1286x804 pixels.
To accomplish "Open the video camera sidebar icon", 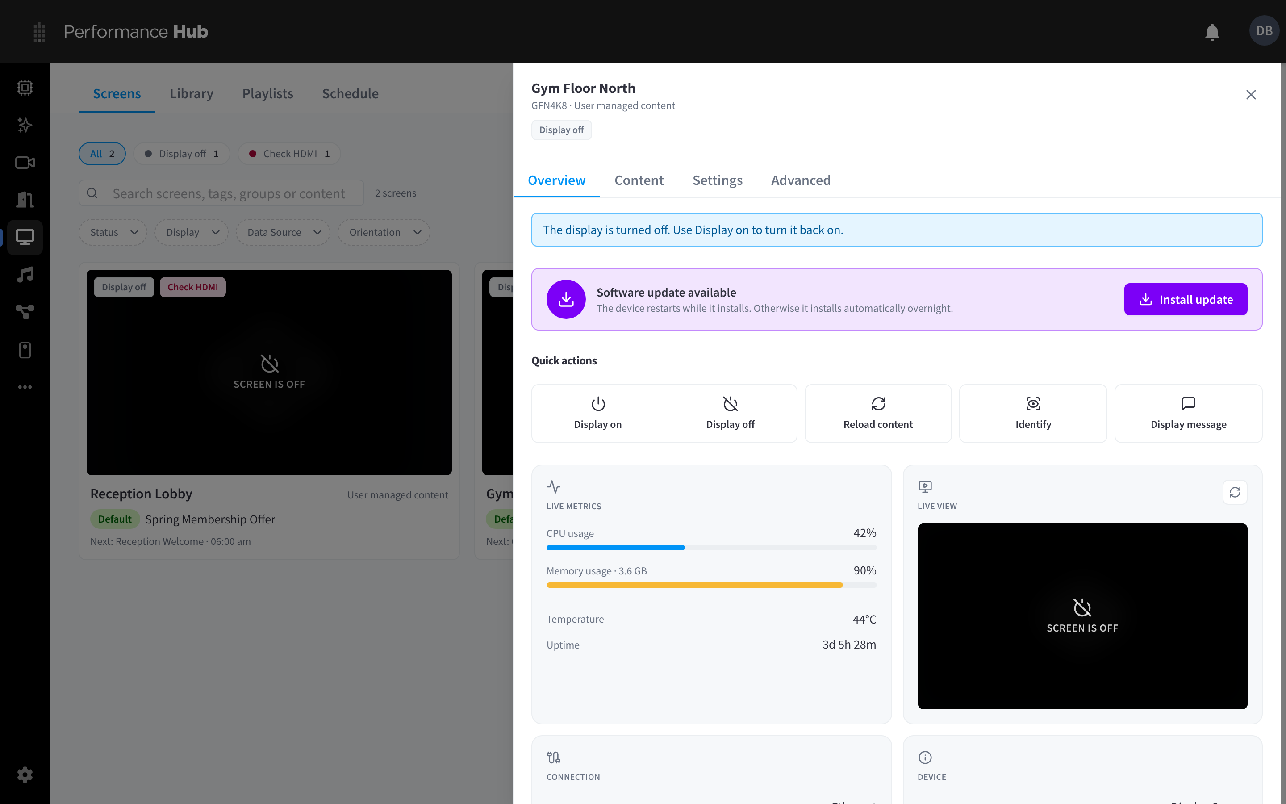I will coord(25,162).
